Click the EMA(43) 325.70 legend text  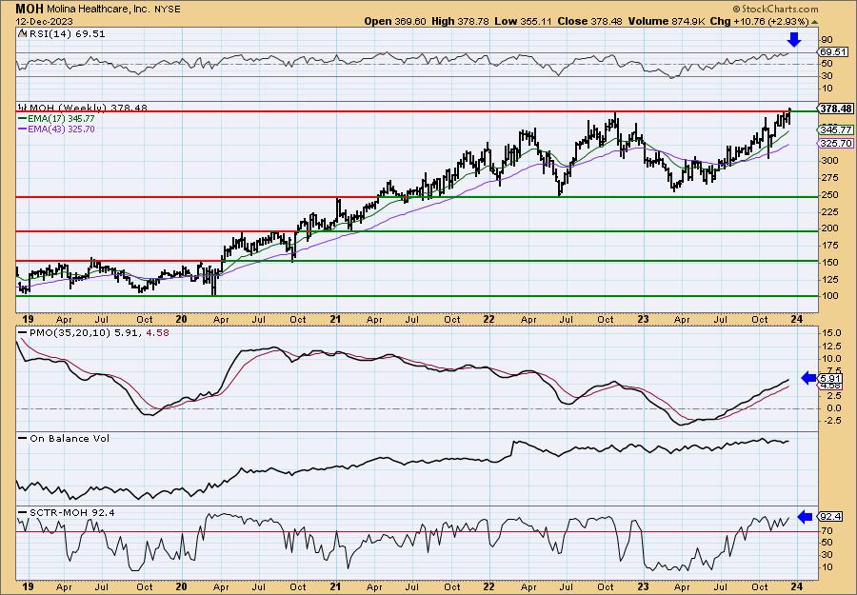coord(62,129)
